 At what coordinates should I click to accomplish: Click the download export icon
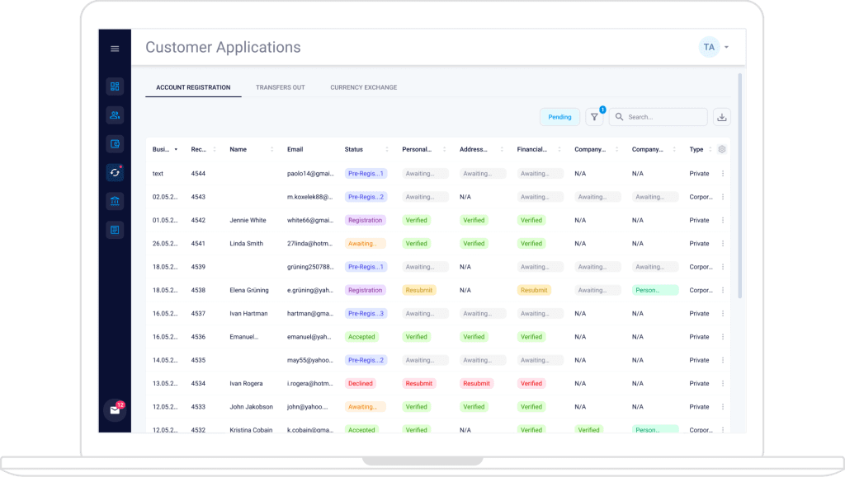(x=722, y=117)
